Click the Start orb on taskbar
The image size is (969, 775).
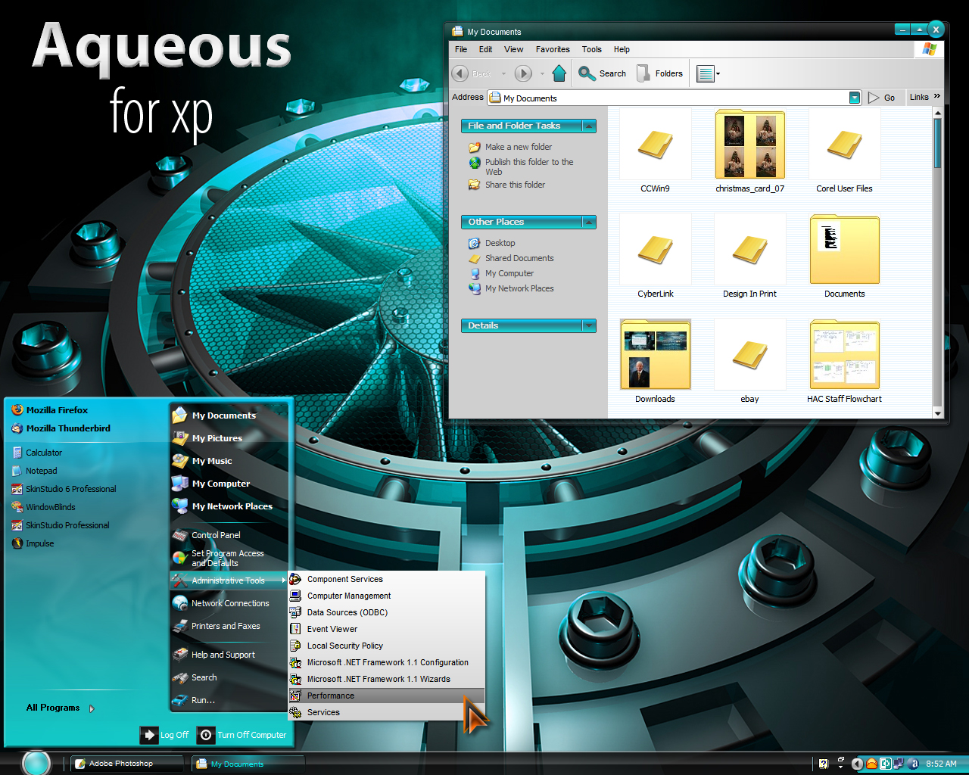coord(36,763)
